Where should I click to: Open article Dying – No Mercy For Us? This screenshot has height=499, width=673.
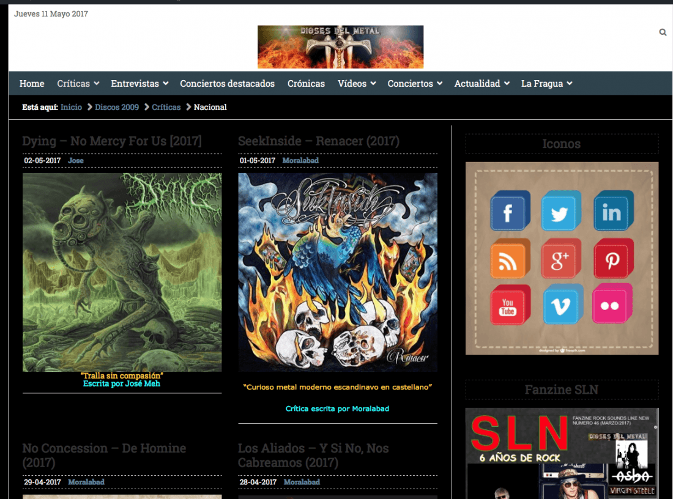tap(112, 141)
